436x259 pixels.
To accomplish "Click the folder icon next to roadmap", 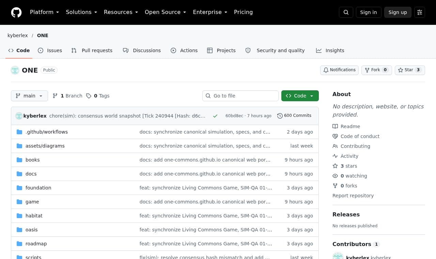I will (x=19, y=244).
